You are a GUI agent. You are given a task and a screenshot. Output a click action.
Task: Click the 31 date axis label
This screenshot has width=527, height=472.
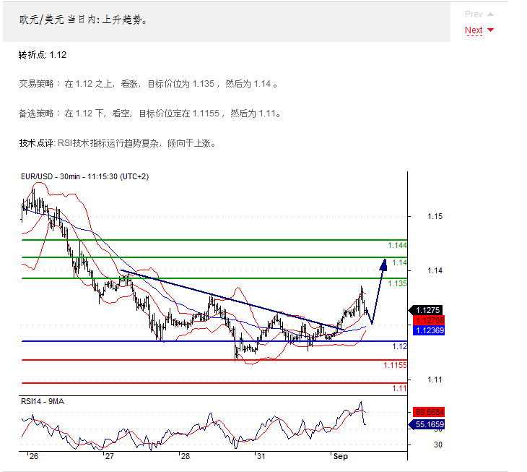[x=261, y=457]
